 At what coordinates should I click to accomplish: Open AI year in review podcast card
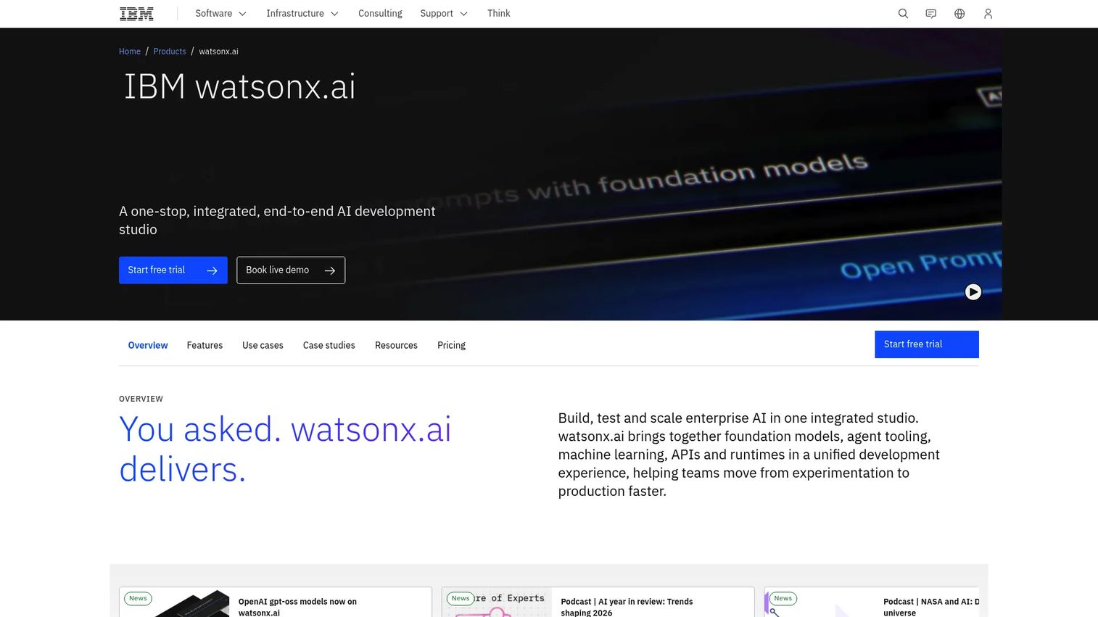(x=598, y=602)
